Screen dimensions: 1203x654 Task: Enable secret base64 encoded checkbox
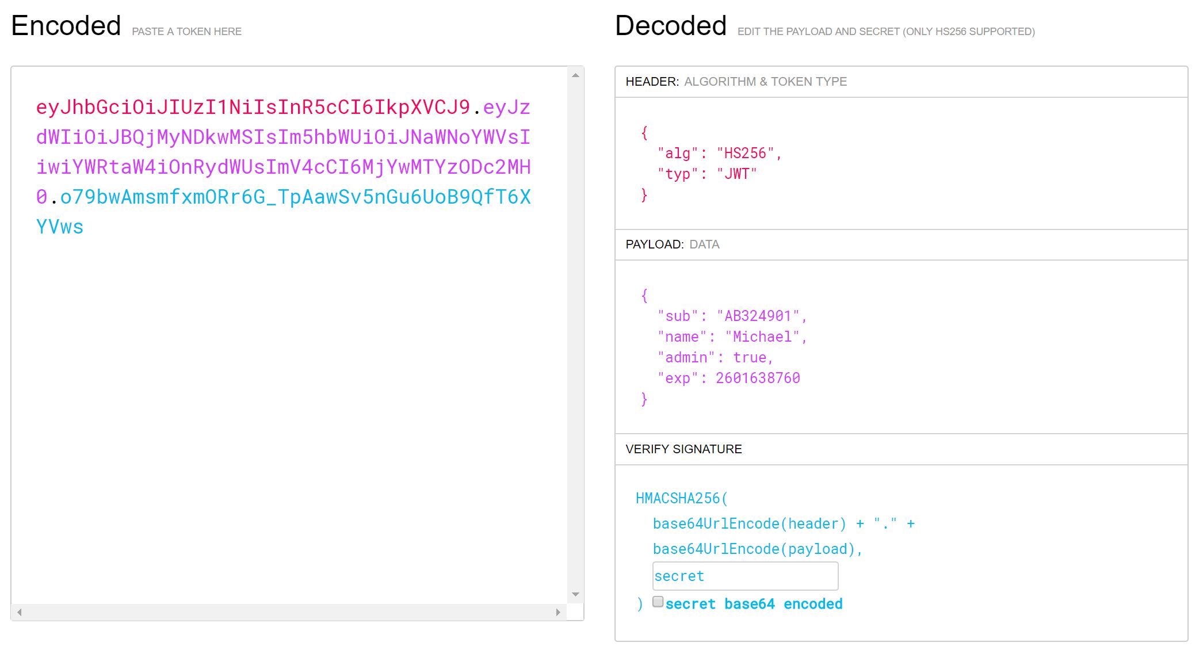(658, 602)
